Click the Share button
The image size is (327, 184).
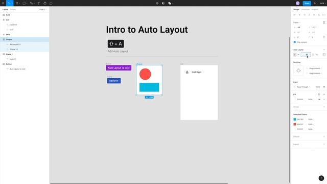click(307, 3)
